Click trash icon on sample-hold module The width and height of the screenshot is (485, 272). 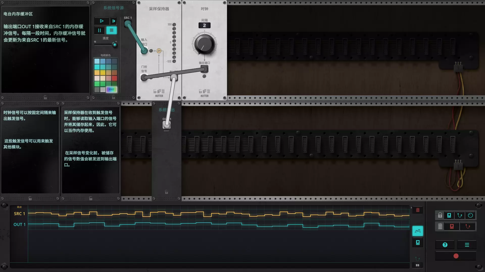(163, 91)
